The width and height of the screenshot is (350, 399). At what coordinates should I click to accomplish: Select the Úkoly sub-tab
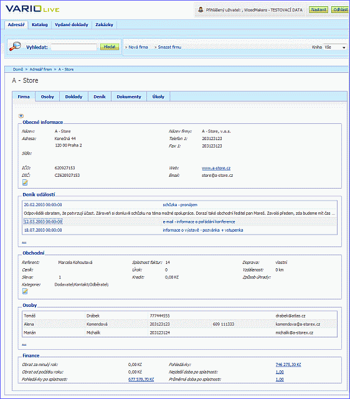pos(158,96)
